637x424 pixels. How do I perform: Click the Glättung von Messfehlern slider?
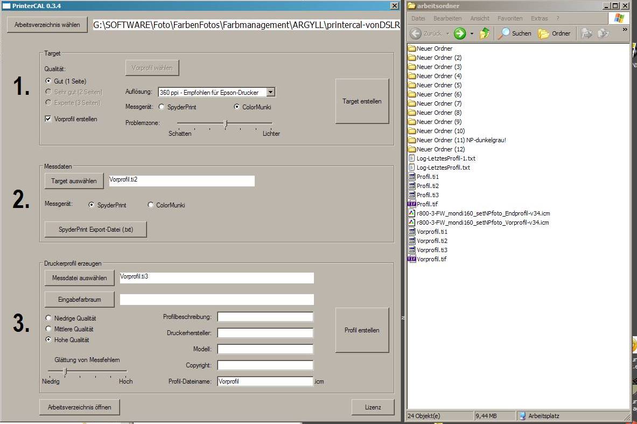65,371
